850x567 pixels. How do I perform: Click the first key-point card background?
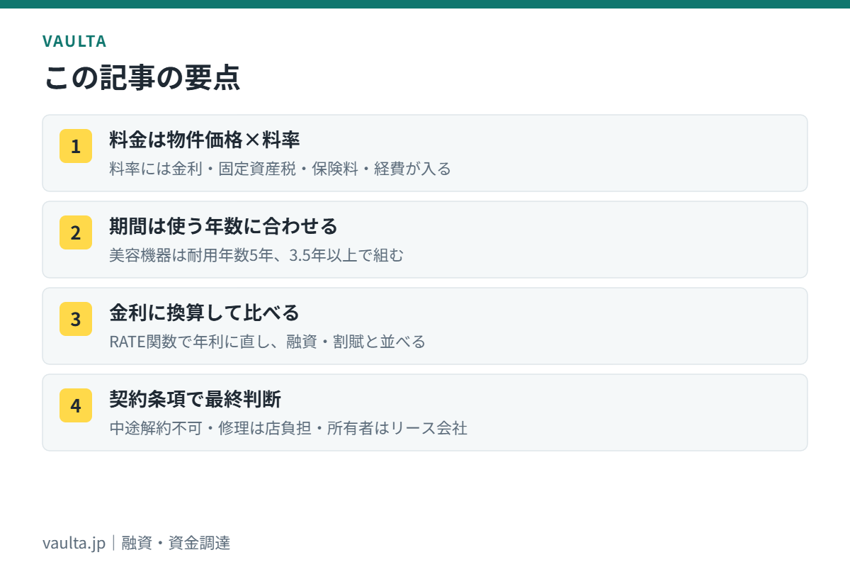[x=425, y=153]
